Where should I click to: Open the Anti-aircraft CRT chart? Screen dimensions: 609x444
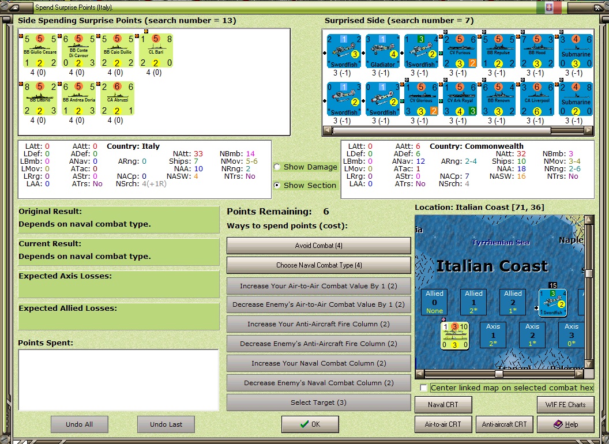coord(504,424)
